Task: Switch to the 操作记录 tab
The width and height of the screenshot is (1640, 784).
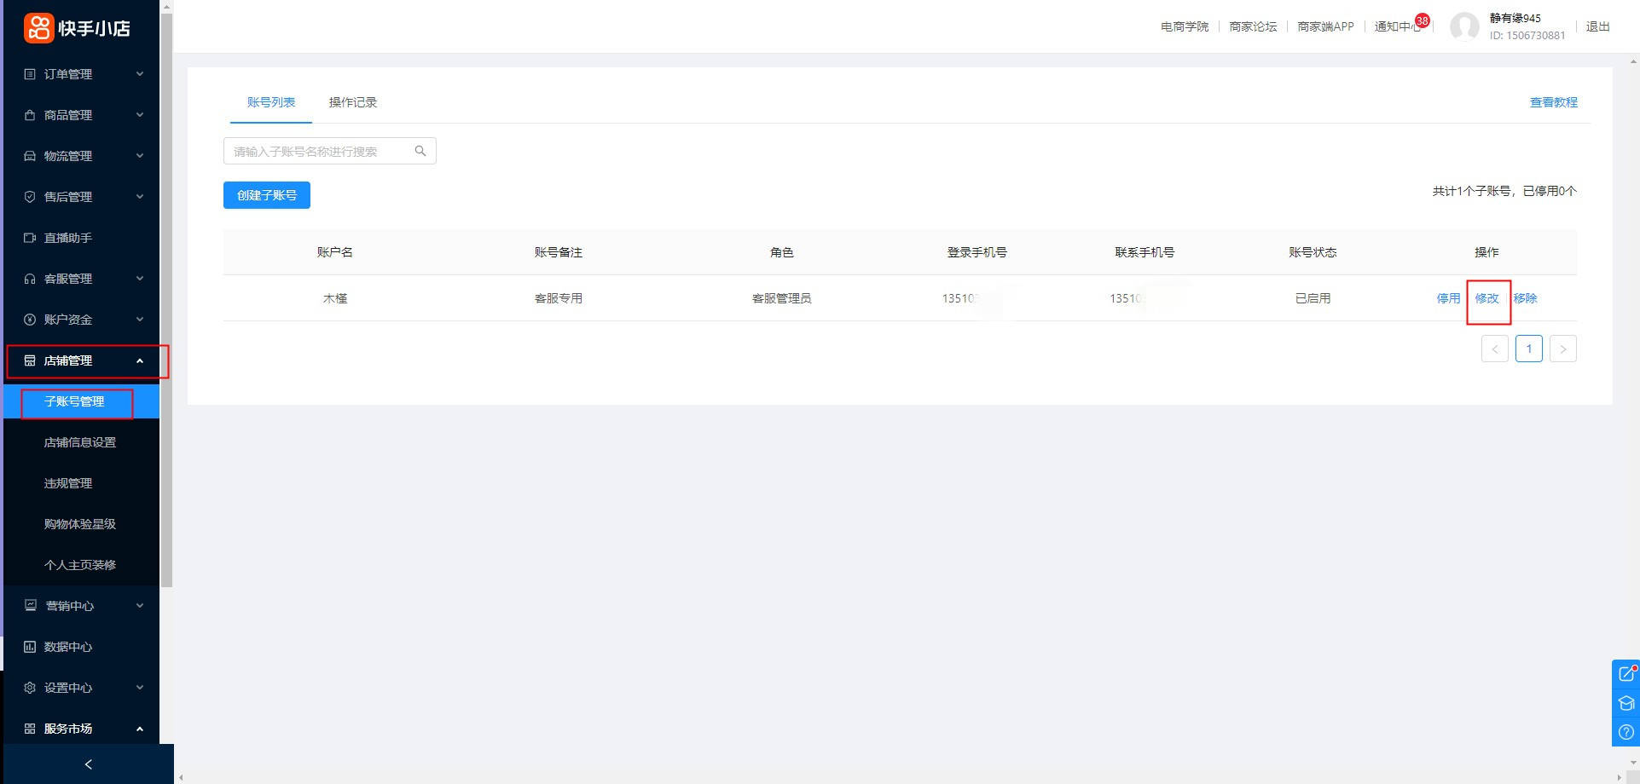Action: click(x=352, y=101)
